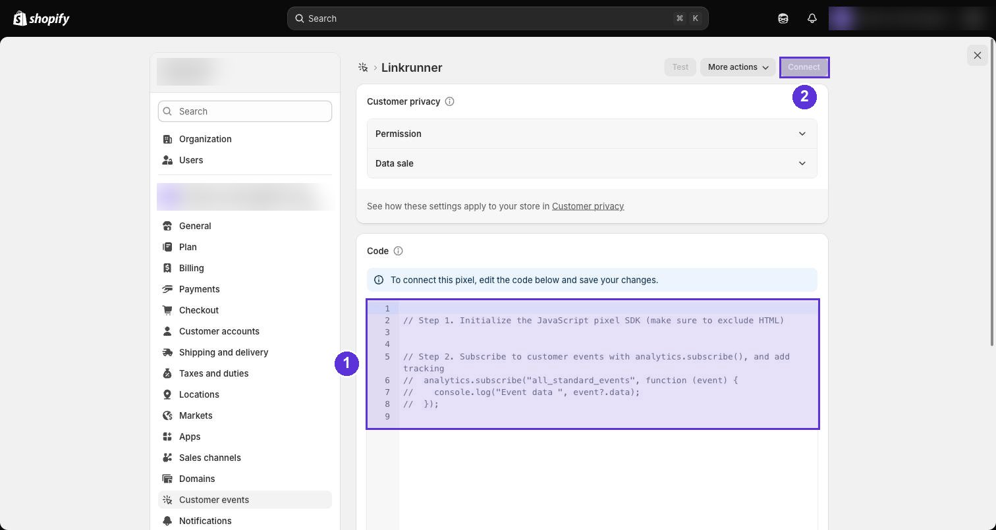Image resolution: width=996 pixels, height=530 pixels.
Task: Click the settings sidebar Search field
Action: (x=245, y=111)
